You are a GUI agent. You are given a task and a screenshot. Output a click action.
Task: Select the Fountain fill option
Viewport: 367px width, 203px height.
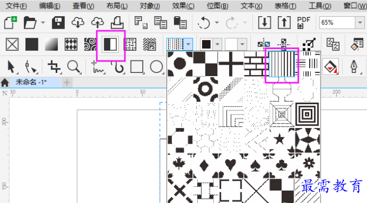[51, 44]
